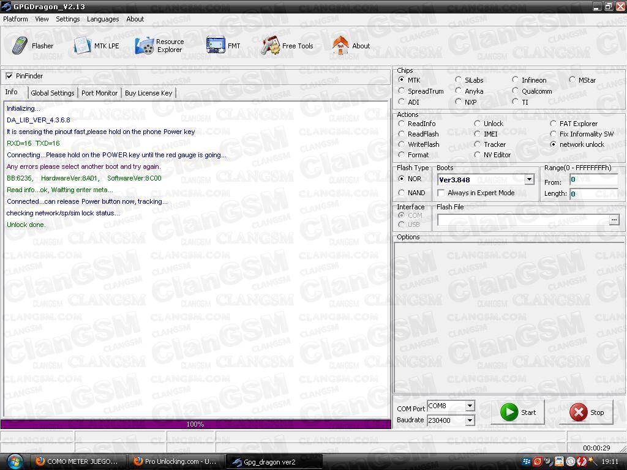Open the About menu in the menu bar
The image size is (627, 470).
135,19
